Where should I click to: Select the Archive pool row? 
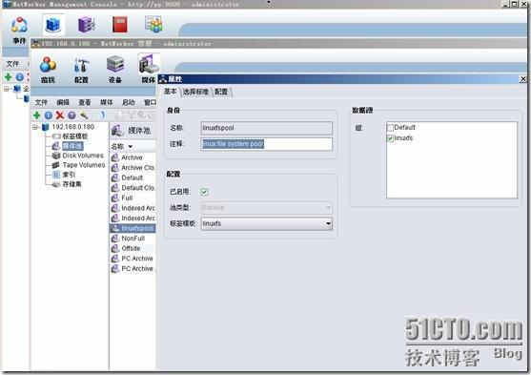pos(133,157)
